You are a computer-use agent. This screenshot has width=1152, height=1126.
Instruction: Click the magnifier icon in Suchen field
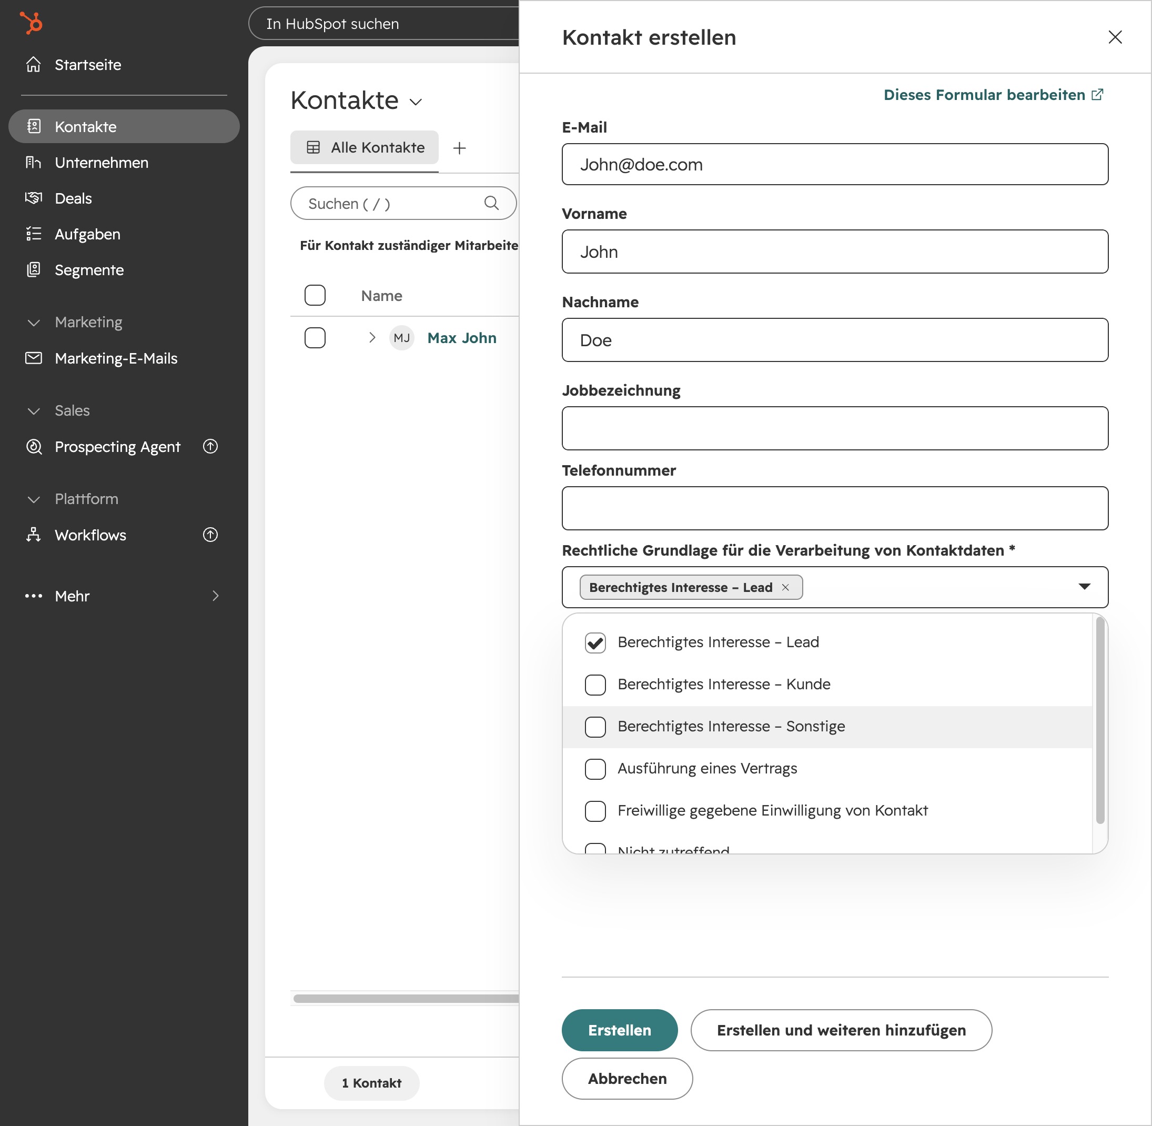click(x=491, y=203)
